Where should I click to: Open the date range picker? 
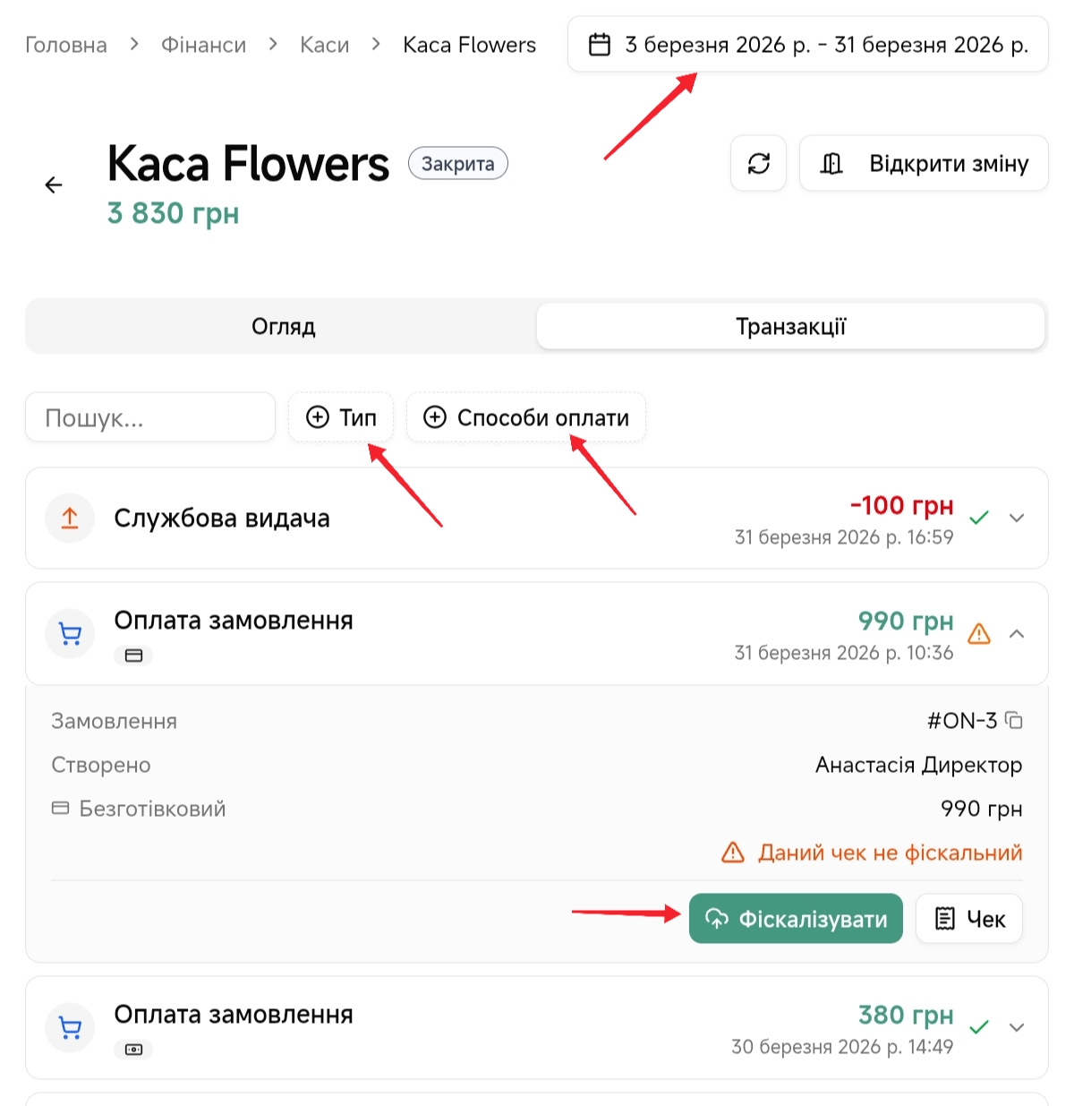pyautogui.click(x=807, y=45)
